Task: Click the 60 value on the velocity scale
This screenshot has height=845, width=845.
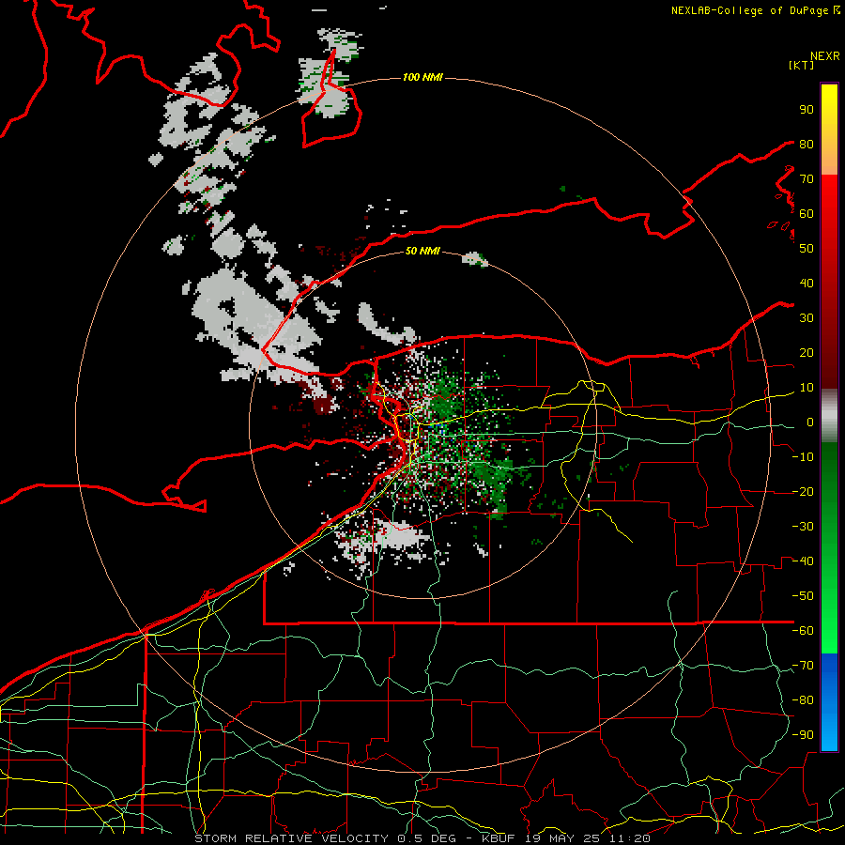Action: pos(807,214)
